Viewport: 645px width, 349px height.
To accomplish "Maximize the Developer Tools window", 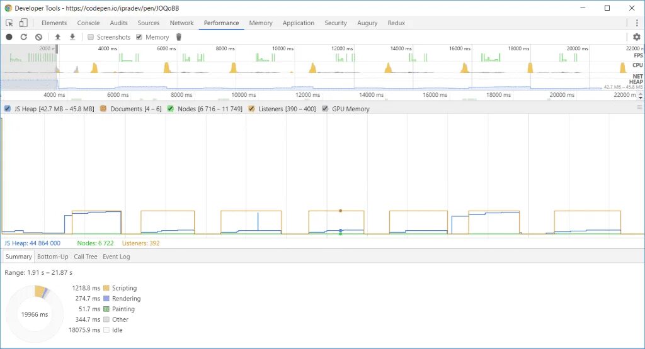I will pos(607,8).
